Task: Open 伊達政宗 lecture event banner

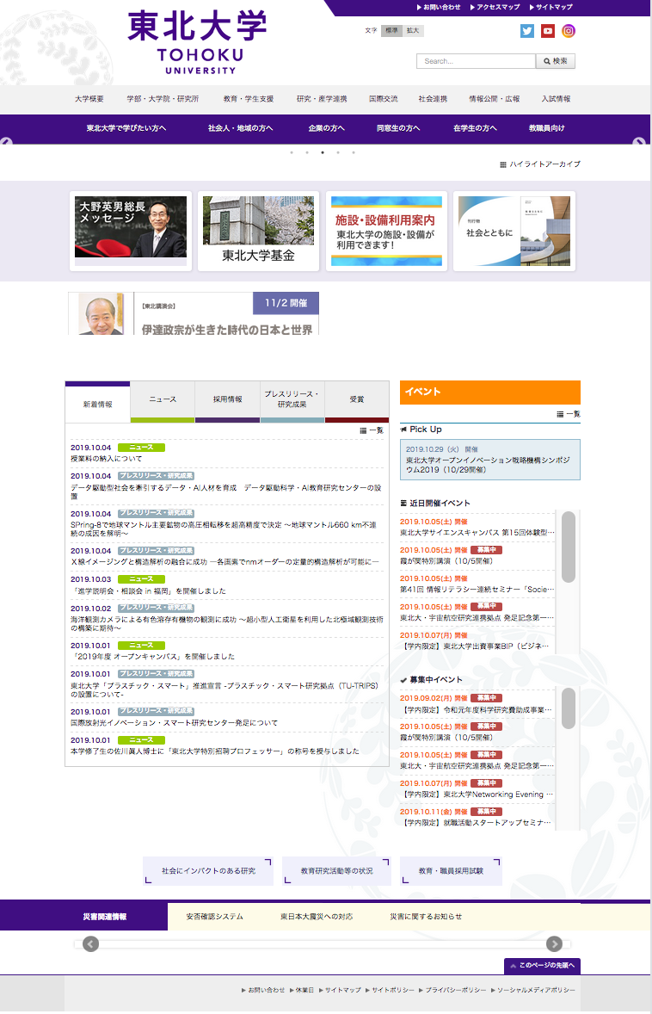Action: pos(194,313)
